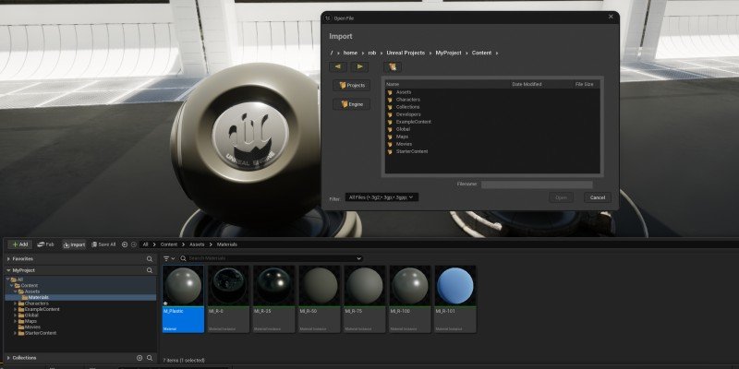
Task: Click 'MyProject' in the Import dialog path
Action: click(448, 53)
